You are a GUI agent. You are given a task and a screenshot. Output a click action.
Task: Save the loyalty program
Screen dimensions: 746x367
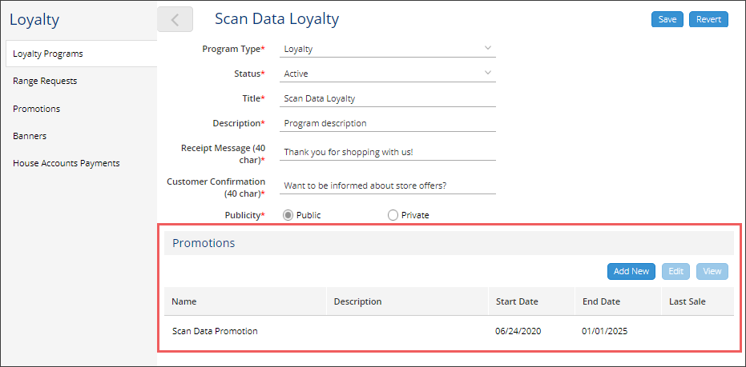click(x=667, y=19)
